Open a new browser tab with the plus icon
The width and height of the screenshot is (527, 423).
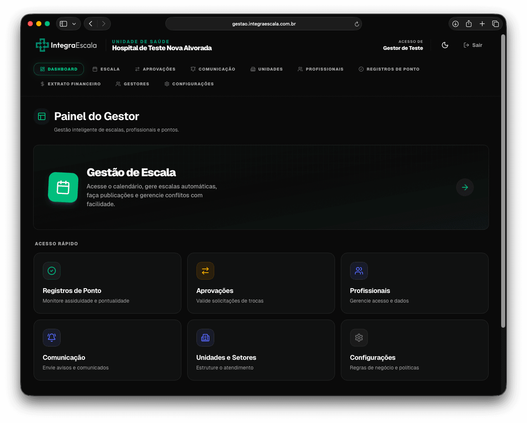[x=482, y=24]
